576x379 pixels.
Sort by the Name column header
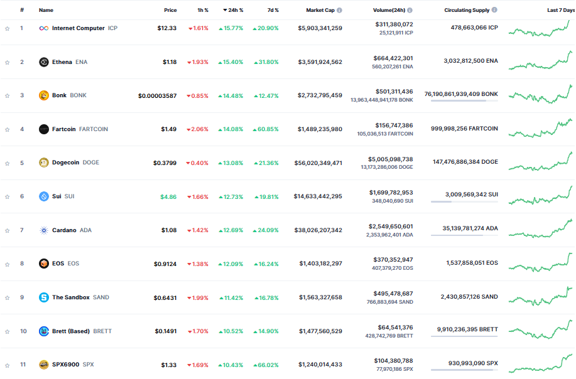(46, 10)
